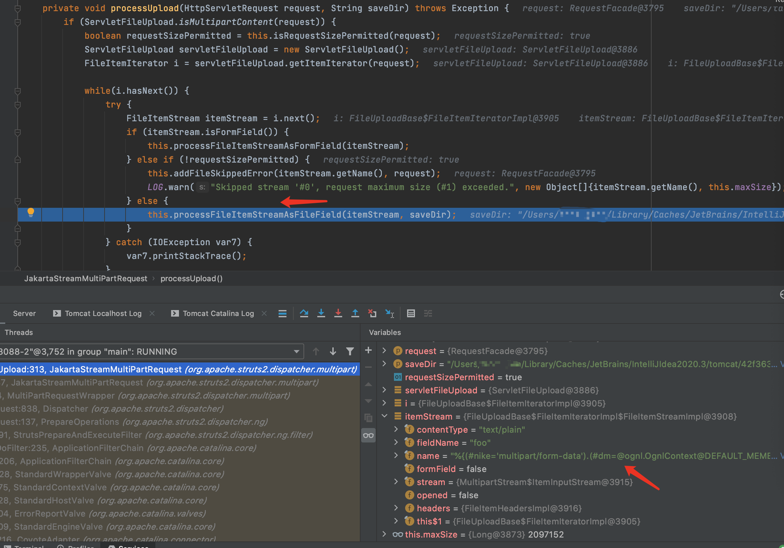Expand the request variable node
784x548 pixels.
384,351
